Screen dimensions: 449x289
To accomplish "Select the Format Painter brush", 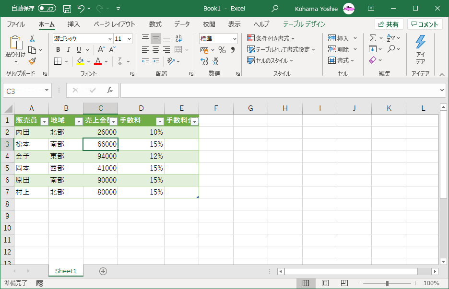I will pyautogui.click(x=32, y=61).
